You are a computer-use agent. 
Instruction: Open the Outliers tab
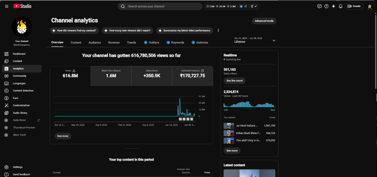(x=151, y=42)
